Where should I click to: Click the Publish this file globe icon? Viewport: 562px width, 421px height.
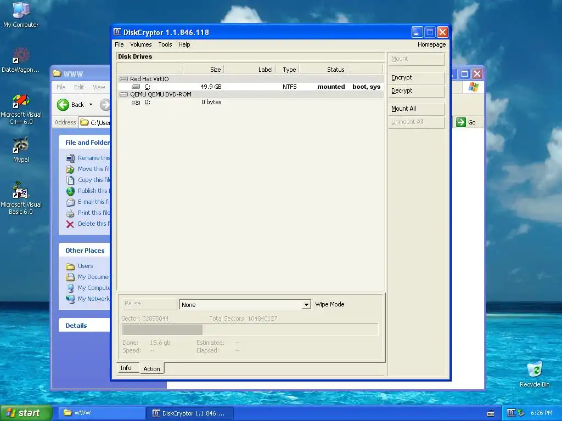70,191
